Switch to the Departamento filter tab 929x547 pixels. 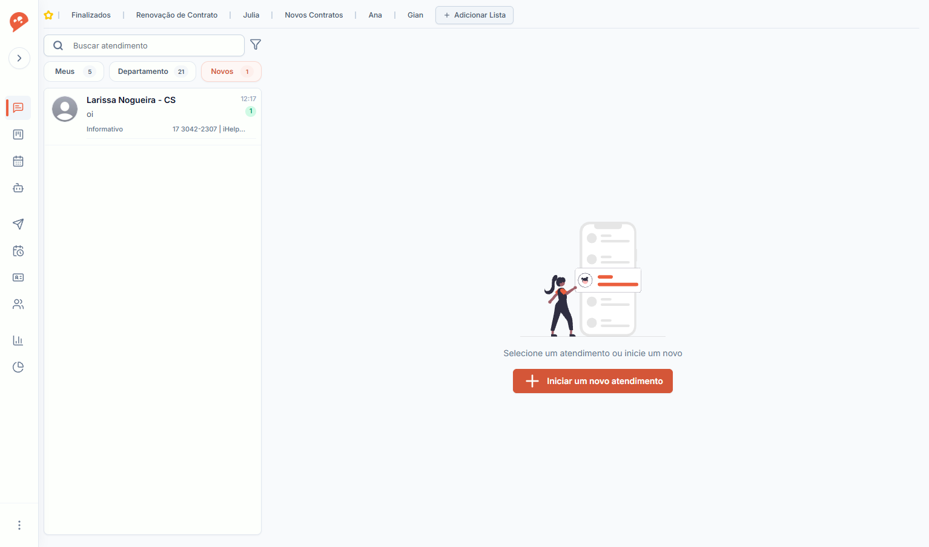click(153, 71)
